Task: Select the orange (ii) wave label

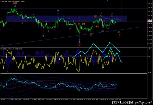Action: (91, 34)
